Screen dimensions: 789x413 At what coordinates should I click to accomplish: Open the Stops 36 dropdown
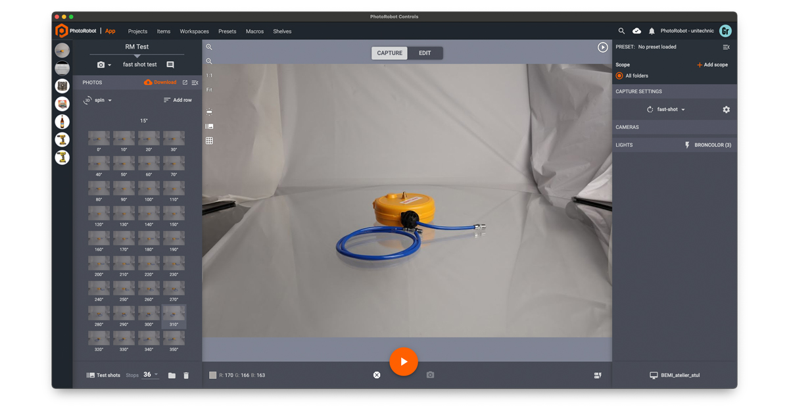[x=151, y=375]
